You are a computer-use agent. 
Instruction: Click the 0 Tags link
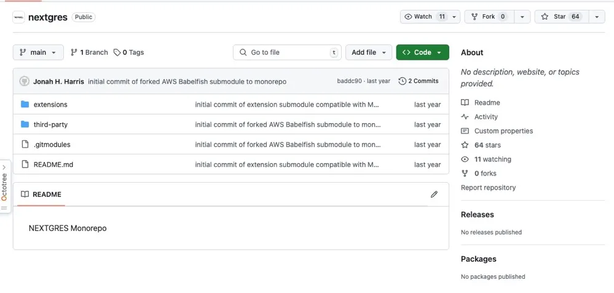pyautogui.click(x=128, y=52)
